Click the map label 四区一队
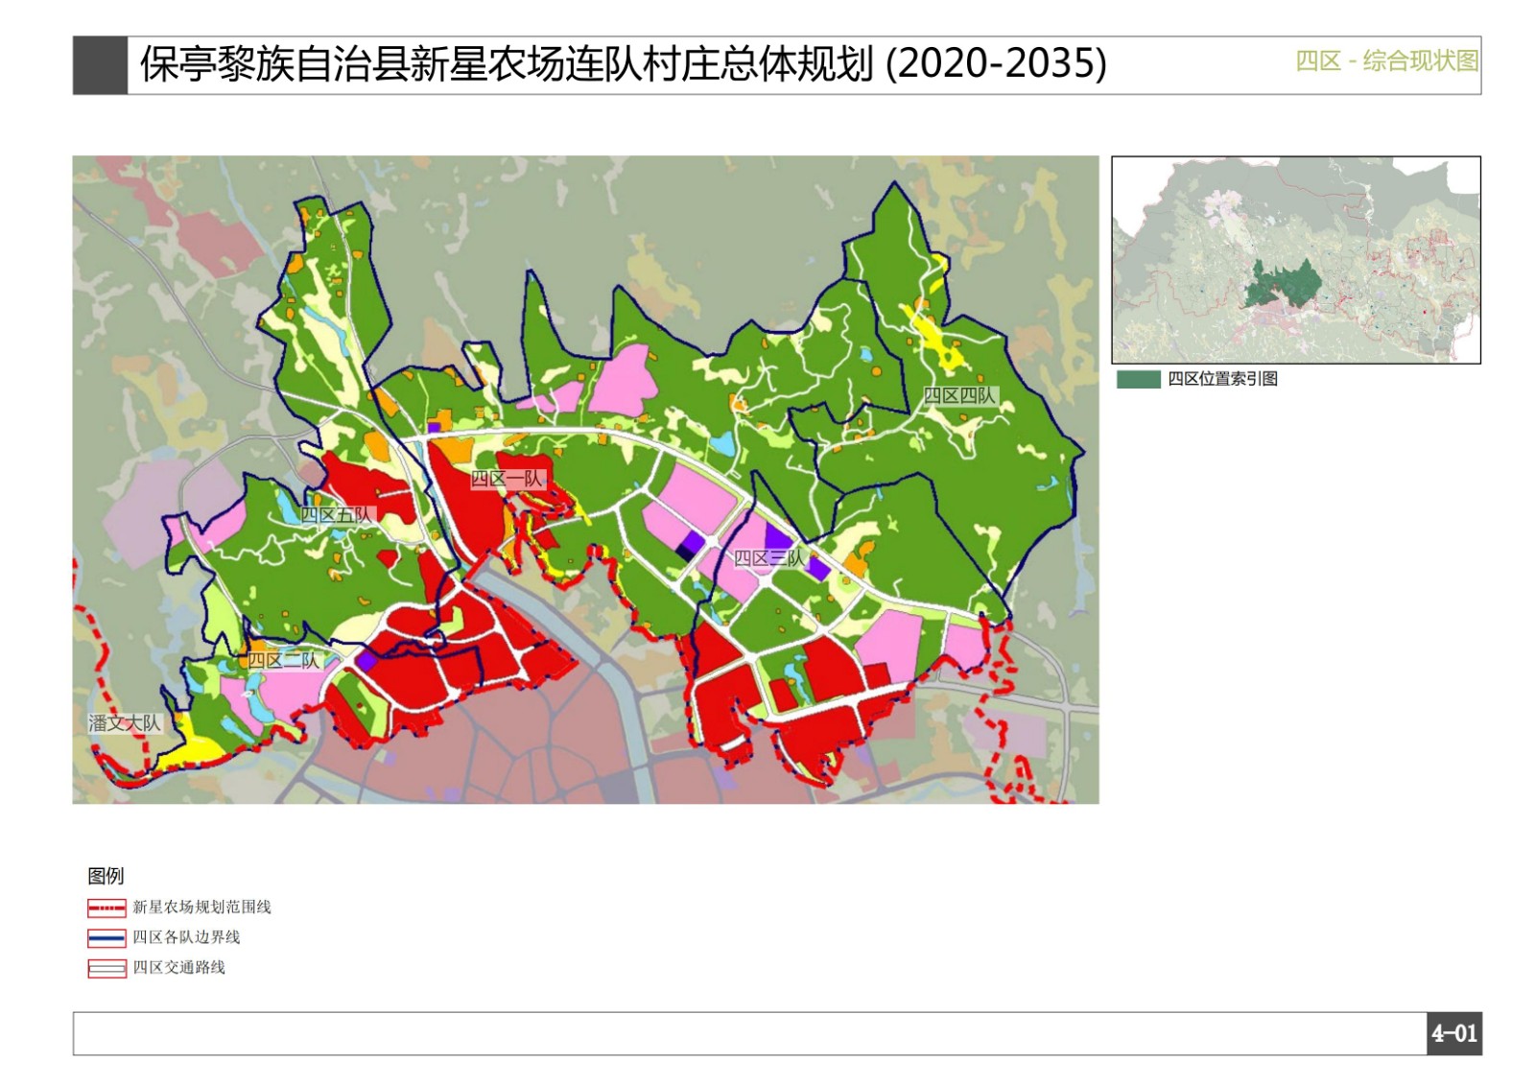The width and height of the screenshot is (1535, 1085). coord(508,479)
